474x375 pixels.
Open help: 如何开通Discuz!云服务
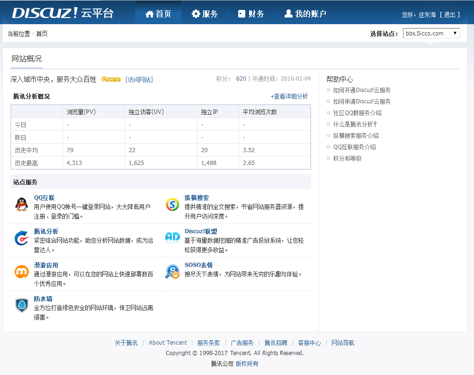tap(362, 90)
